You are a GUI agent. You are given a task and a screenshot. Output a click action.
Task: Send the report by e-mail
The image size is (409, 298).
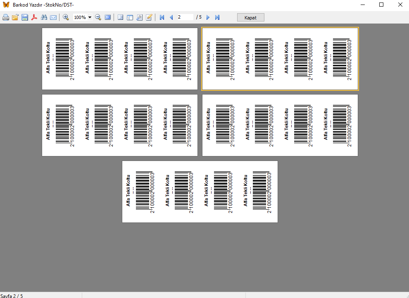[x=53, y=17]
